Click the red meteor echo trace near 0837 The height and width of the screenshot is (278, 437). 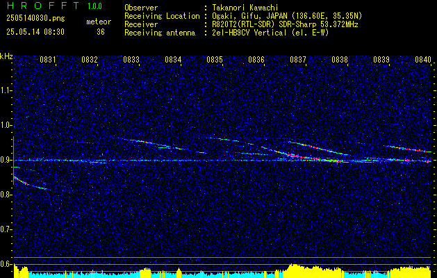(x=316, y=147)
